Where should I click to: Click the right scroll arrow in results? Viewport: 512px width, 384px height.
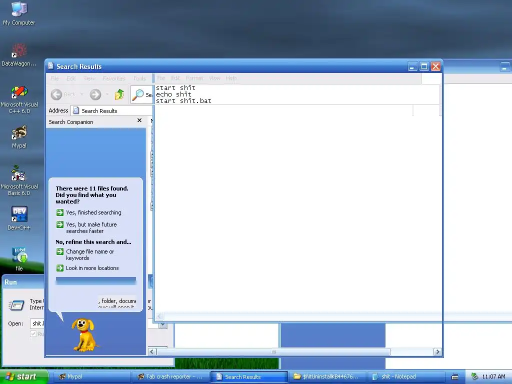coord(437,351)
